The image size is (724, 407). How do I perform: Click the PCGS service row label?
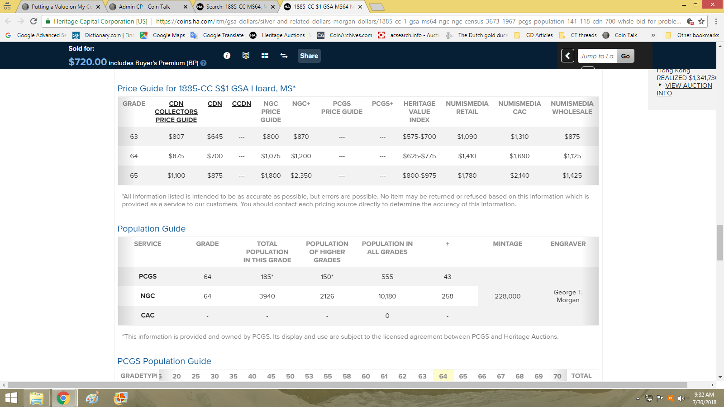point(148,276)
